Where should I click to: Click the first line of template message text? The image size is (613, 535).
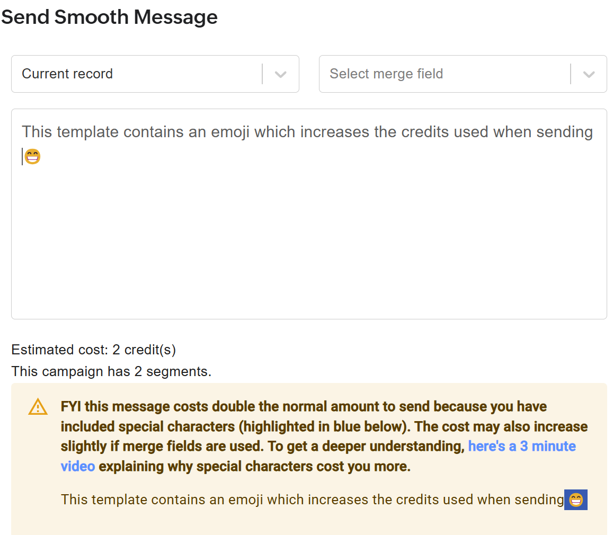click(307, 132)
